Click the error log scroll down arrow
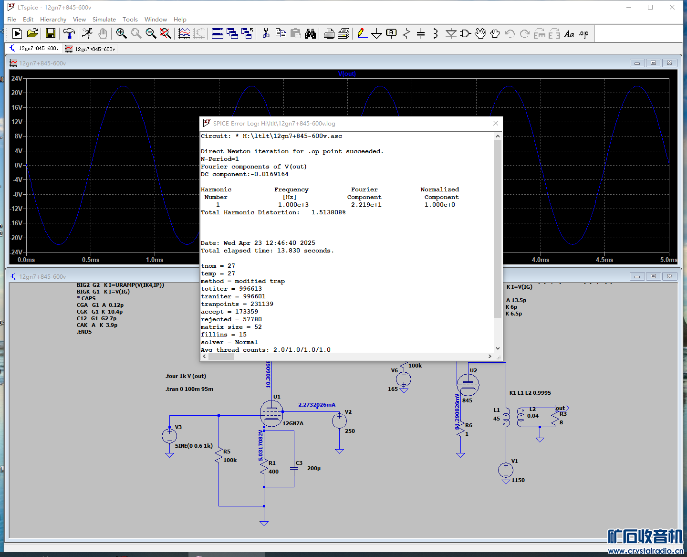Screen dimensions: 687x557 point(498,348)
